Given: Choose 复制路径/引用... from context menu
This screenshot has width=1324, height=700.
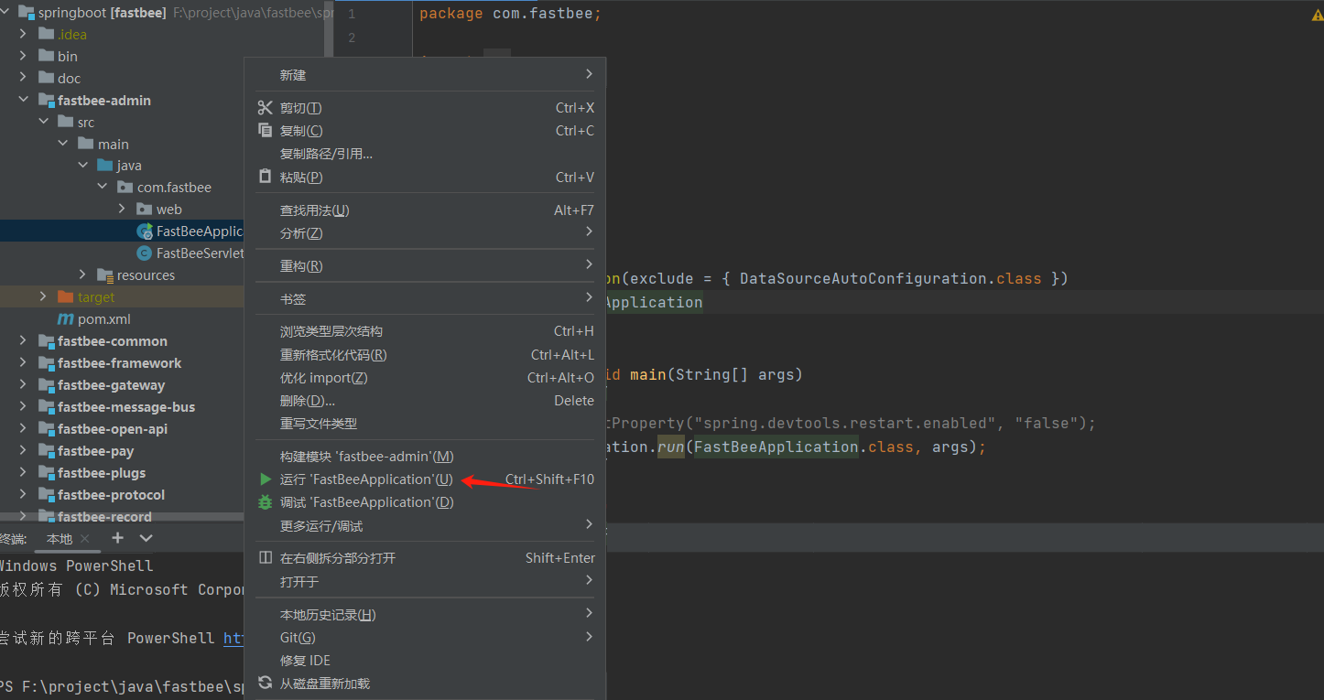Looking at the screenshot, I should click(x=425, y=154).
